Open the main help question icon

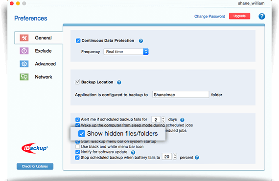click(261, 16)
